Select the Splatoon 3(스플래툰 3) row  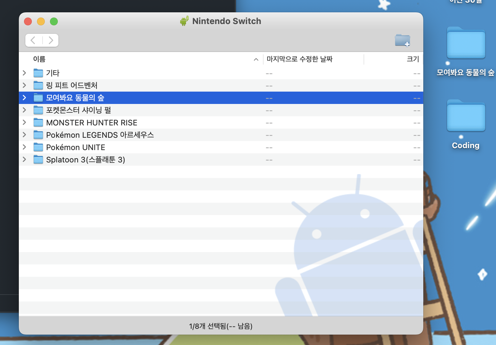(221, 160)
